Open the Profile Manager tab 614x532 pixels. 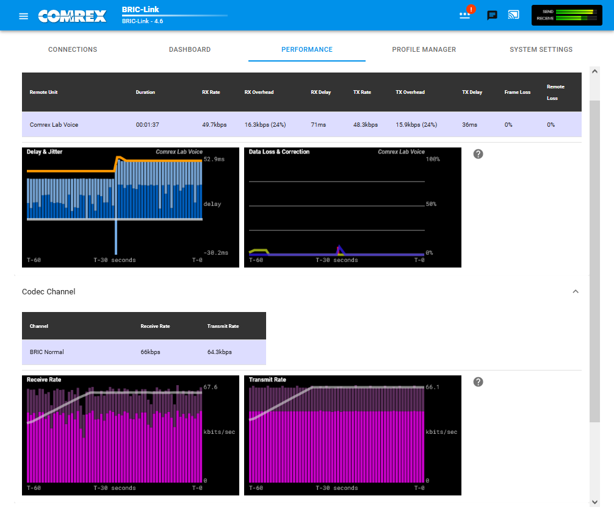tap(424, 49)
